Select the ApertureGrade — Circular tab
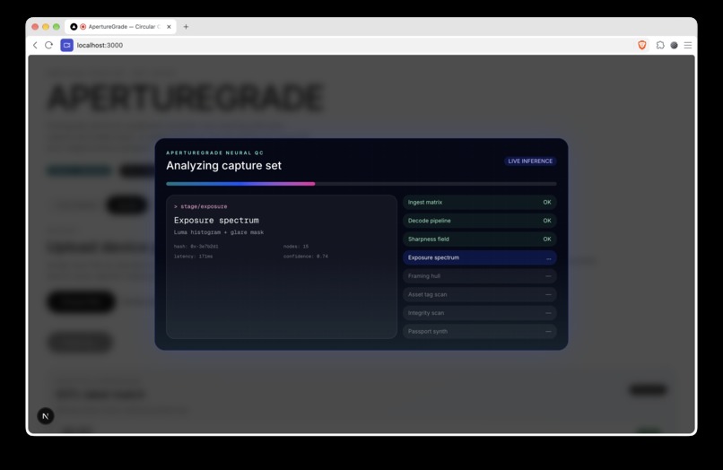Viewport: 723px width, 470px height. 121,27
